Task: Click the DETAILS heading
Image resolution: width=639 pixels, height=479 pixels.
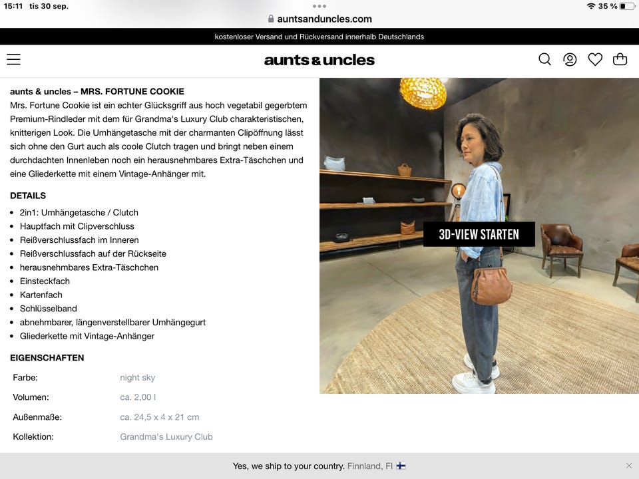Action: point(28,196)
